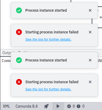This screenshot has width=102, height=110.
Task: Open 'See the log' link in the bottom failed notification
Action: [x=48, y=89]
